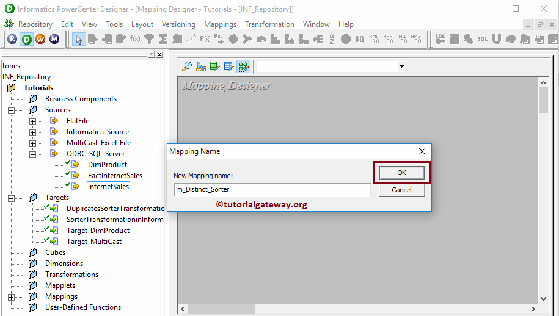Collapse the Sources folder node
Image resolution: width=559 pixels, height=316 pixels.
pos(12,110)
